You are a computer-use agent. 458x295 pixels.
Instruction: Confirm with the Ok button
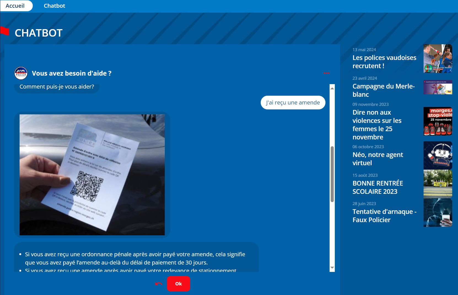click(178, 283)
